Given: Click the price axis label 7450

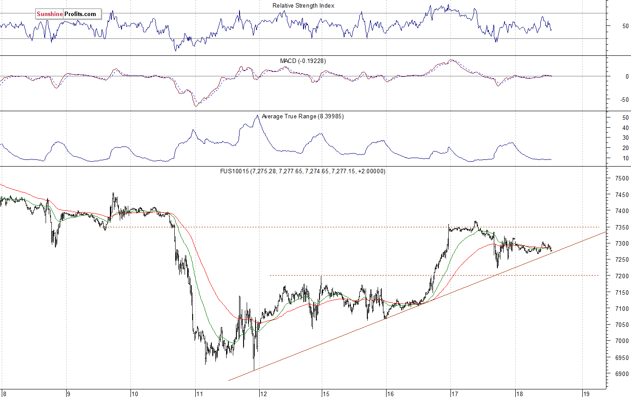Looking at the screenshot, I should pos(622,195).
